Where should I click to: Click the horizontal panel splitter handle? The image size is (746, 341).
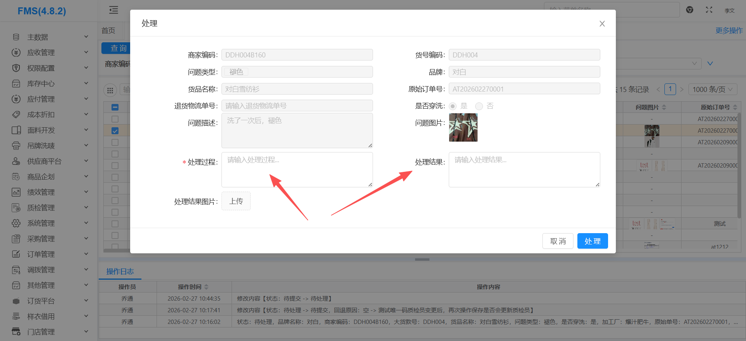(x=422, y=259)
